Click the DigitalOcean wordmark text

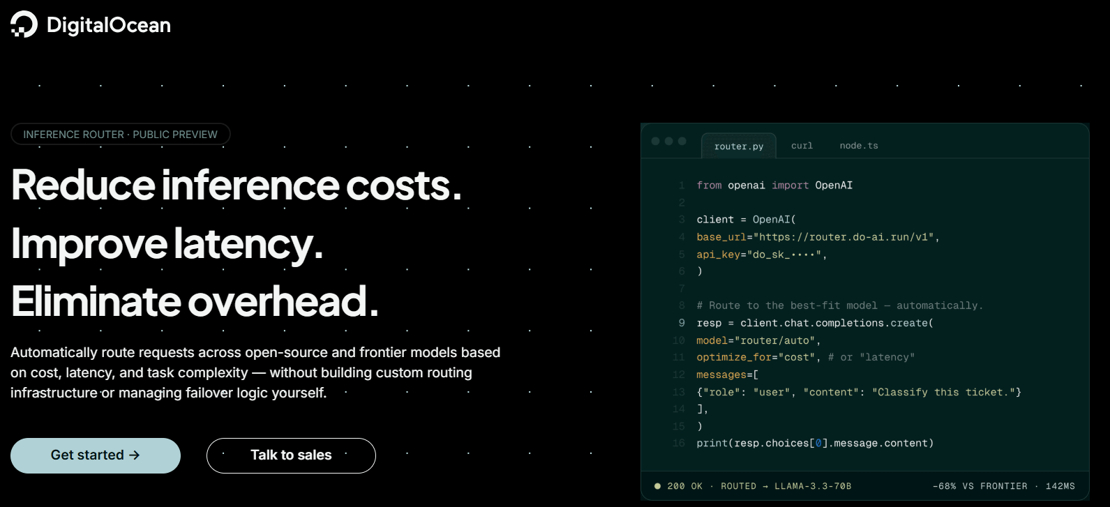[x=109, y=25]
